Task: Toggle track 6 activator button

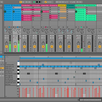Action: pyautogui.click(x=52, y=47)
